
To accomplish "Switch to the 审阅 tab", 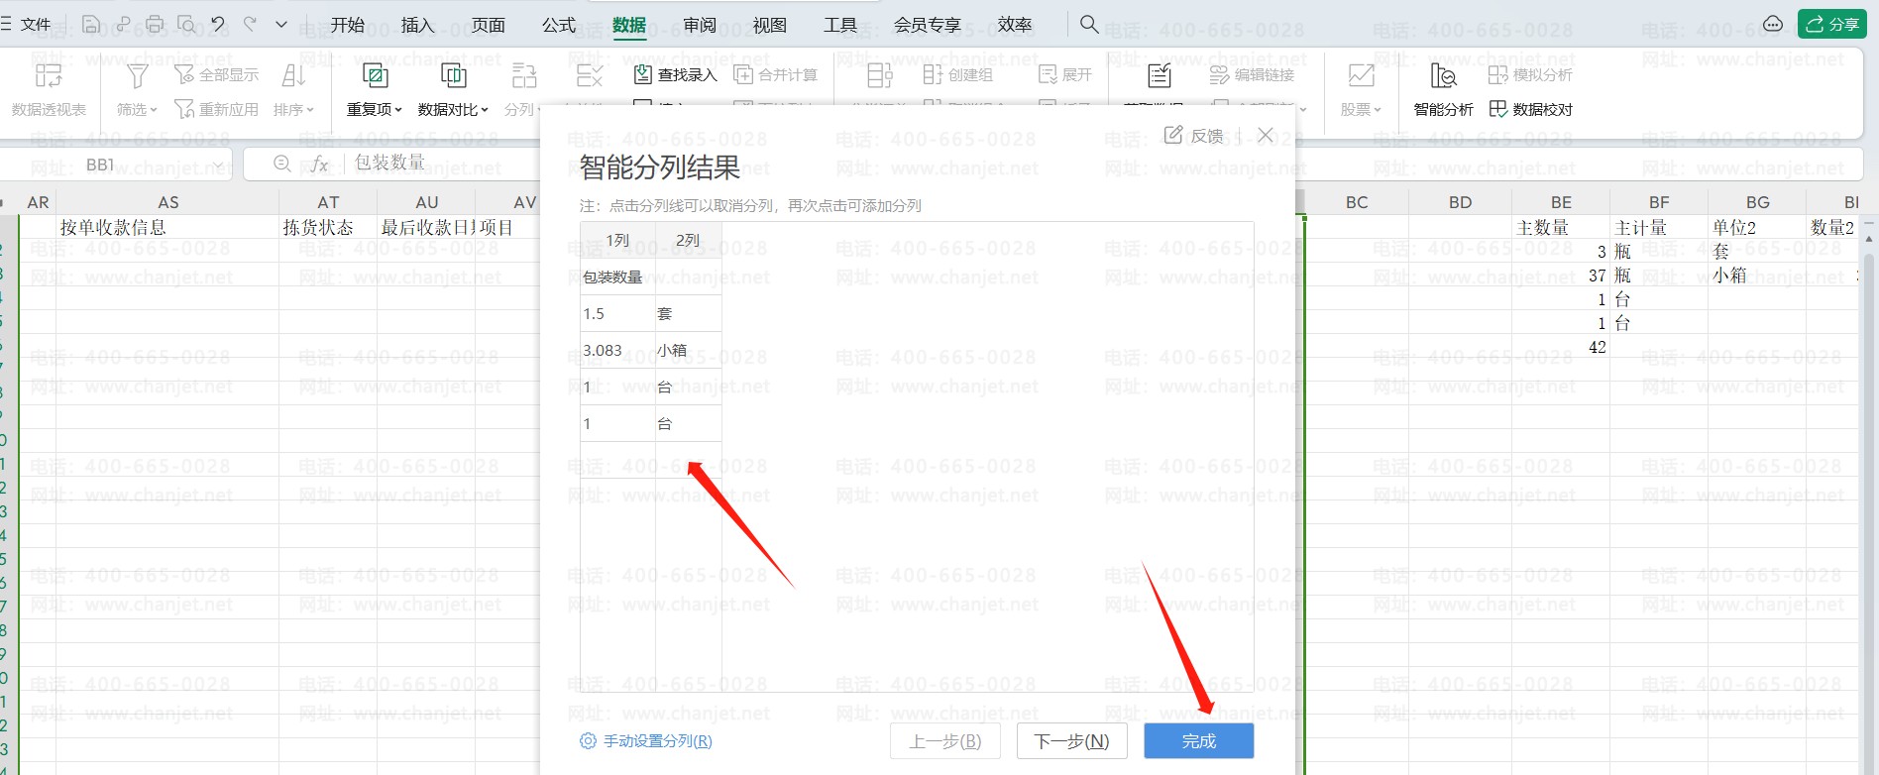I will coord(700,25).
